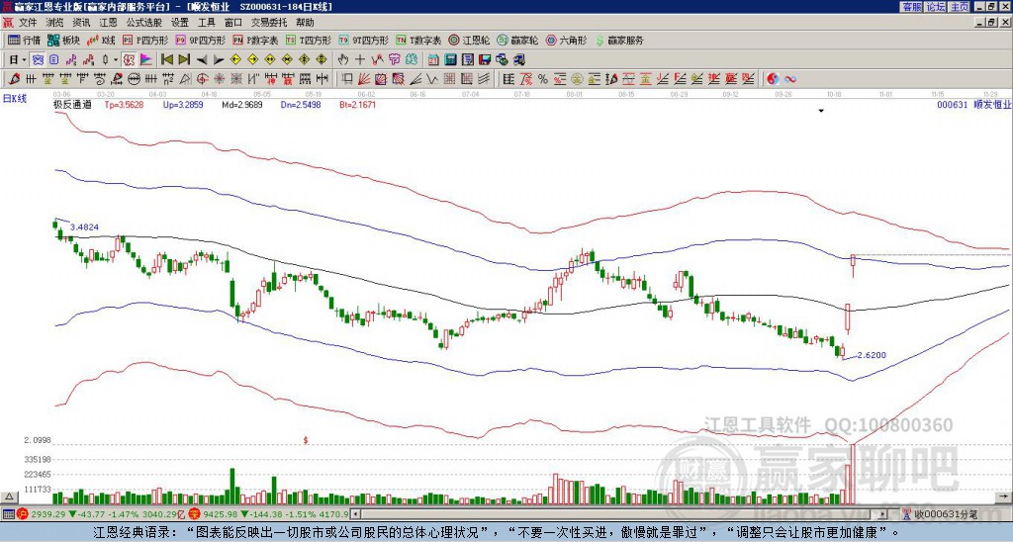Screen dimensions: 1013x542
Task: Click the calendar date icon
Action: click(x=433, y=60)
